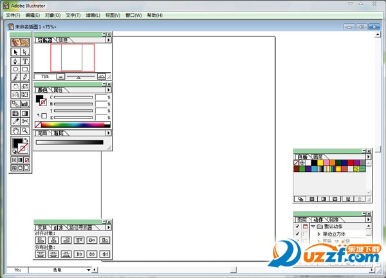Screen dimensions: 386x278
Task: Open the 滤镜(L) menu
Action: coord(93,15)
